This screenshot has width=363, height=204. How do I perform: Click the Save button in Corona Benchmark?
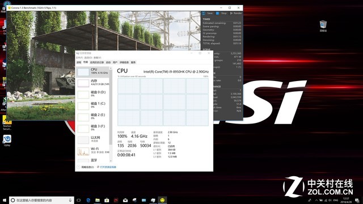[x=207, y=13]
